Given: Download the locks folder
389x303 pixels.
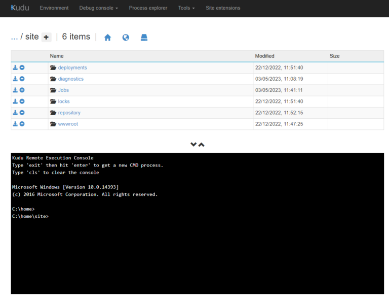Looking at the screenshot, I should (15, 101).
